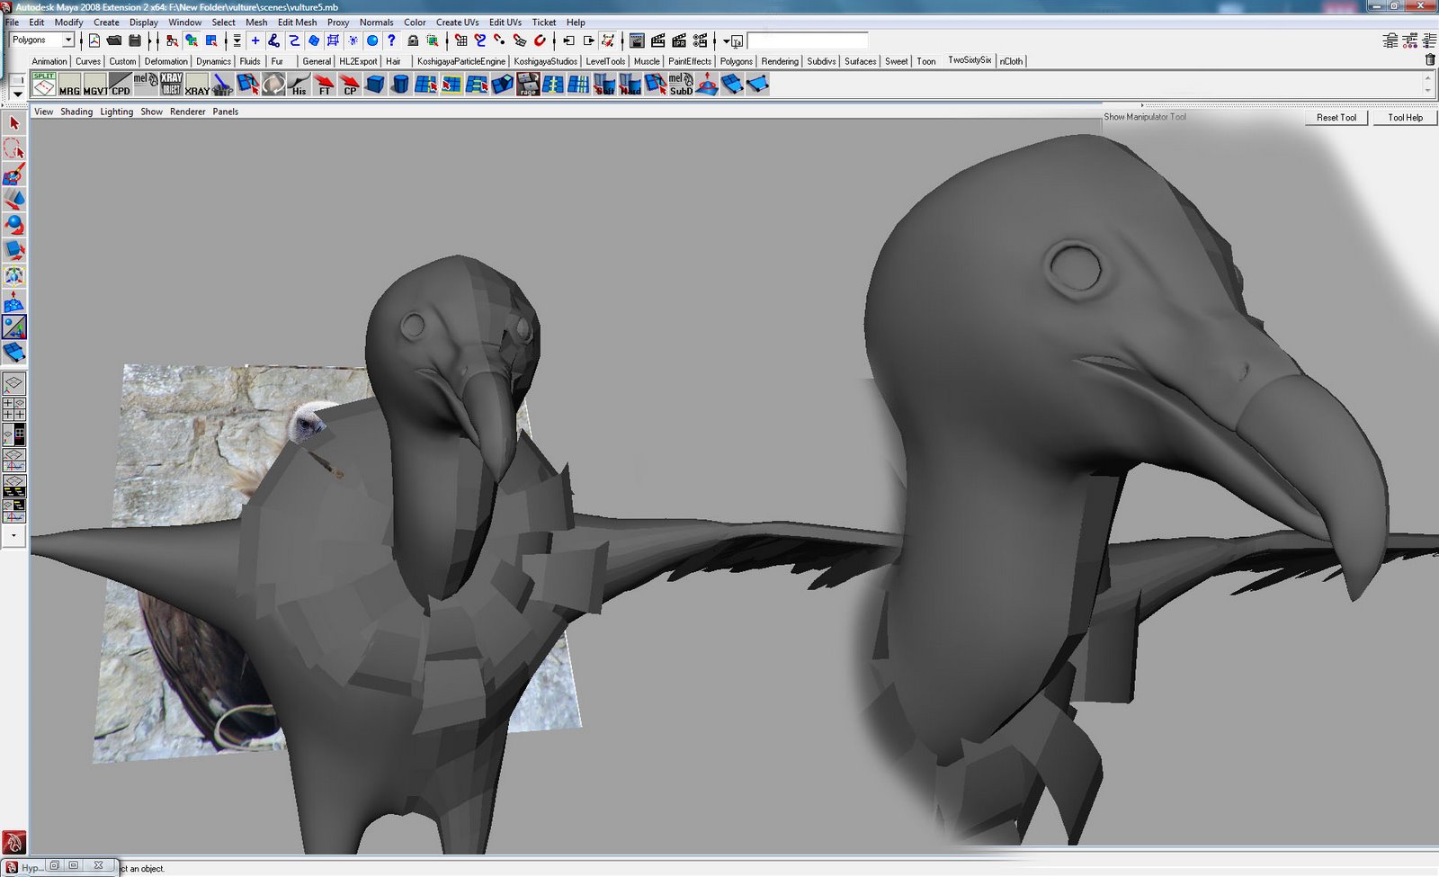Viewport: 1439px width, 877px height.
Task: Click the SubD mel shelf button
Action: [x=681, y=85]
